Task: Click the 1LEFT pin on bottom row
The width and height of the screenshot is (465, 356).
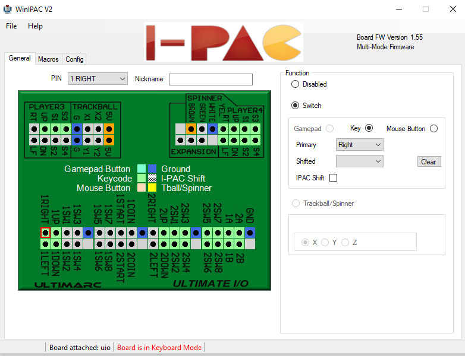Action: point(45,244)
